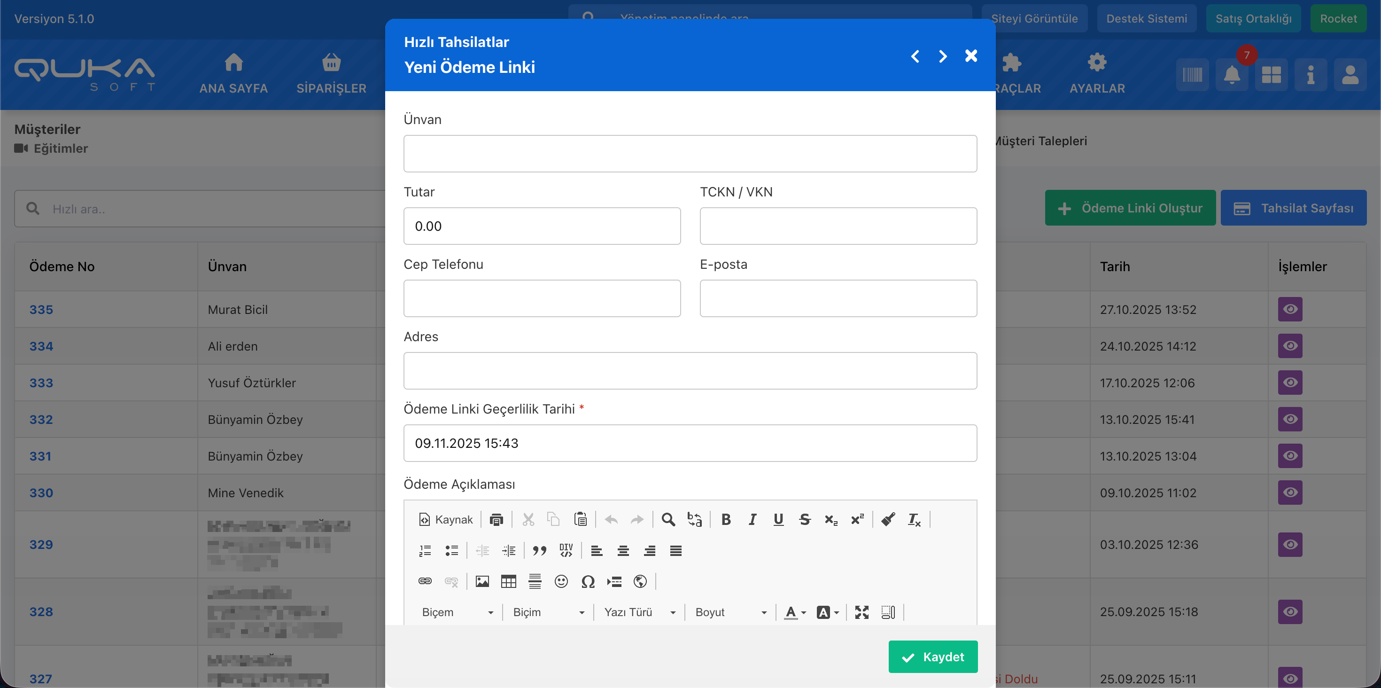
Task: Expand the Boyut size dropdown
Action: coord(730,612)
